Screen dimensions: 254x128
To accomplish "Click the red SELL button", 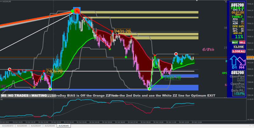I will (x=242, y=42).
